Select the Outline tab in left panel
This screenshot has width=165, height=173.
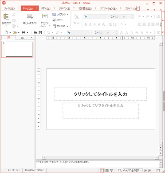22,38
